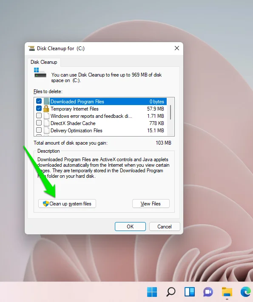Click the lock icon beside Temporary Internet Files
Viewport: 253px width, 302px height.
pos(46,108)
